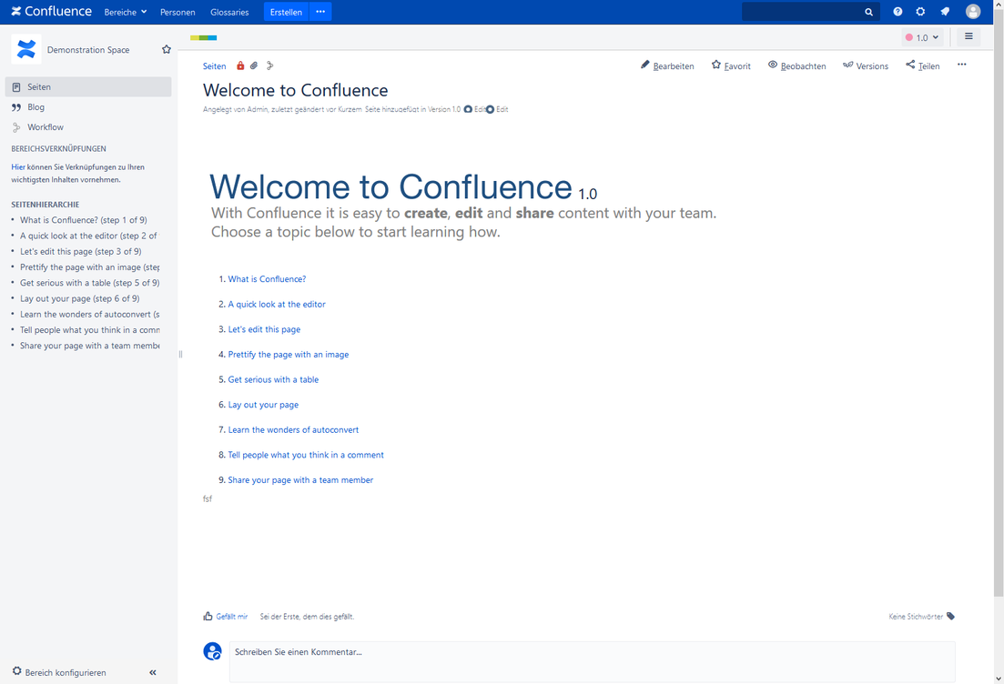Open page more-actions ellipsis menu
This screenshot has width=1004, height=684.
tap(962, 65)
